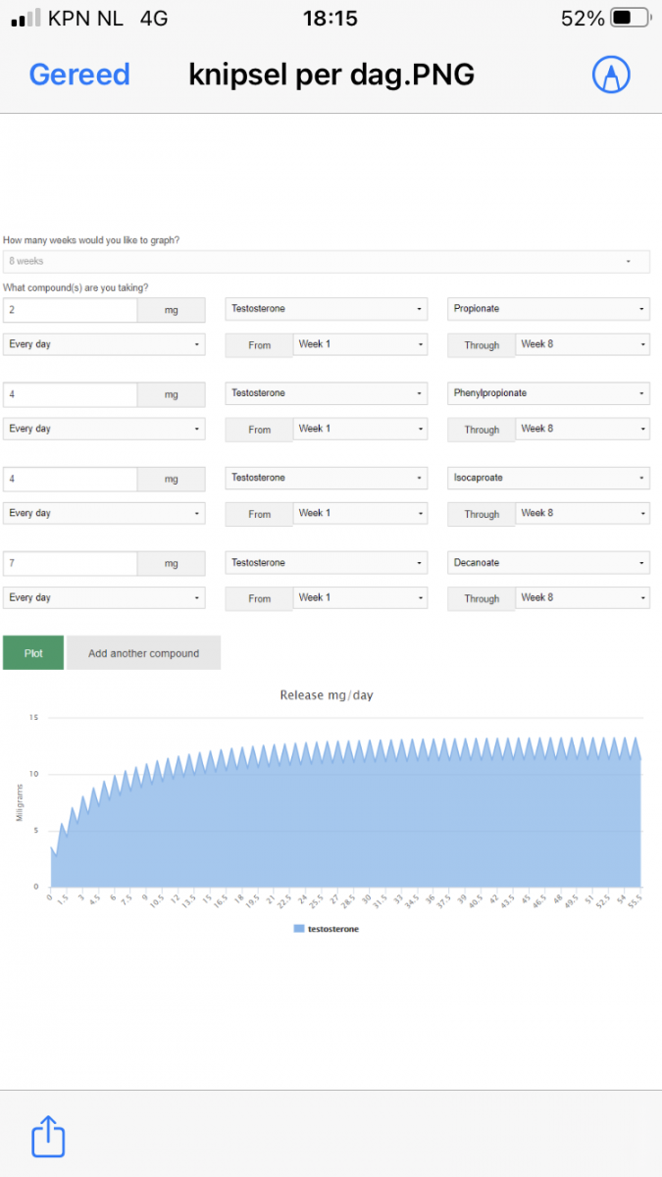Tap Gereed to close the preview

point(79,75)
